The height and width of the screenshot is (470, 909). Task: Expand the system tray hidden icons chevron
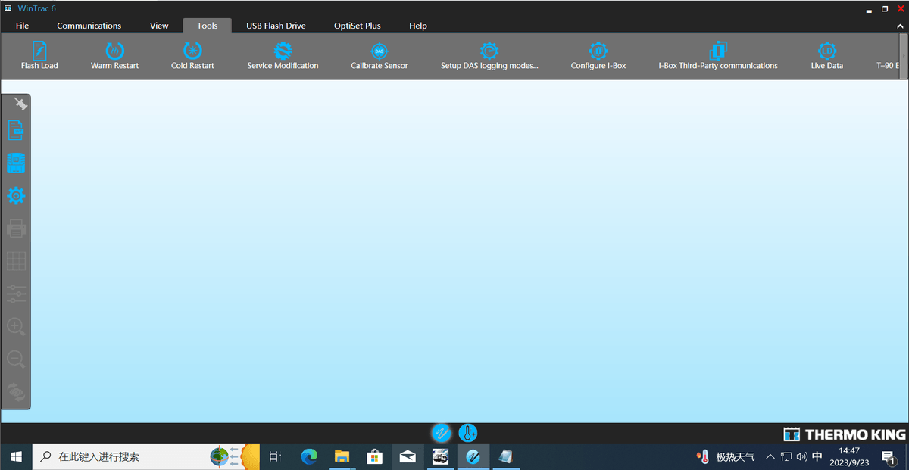click(770, 457)
